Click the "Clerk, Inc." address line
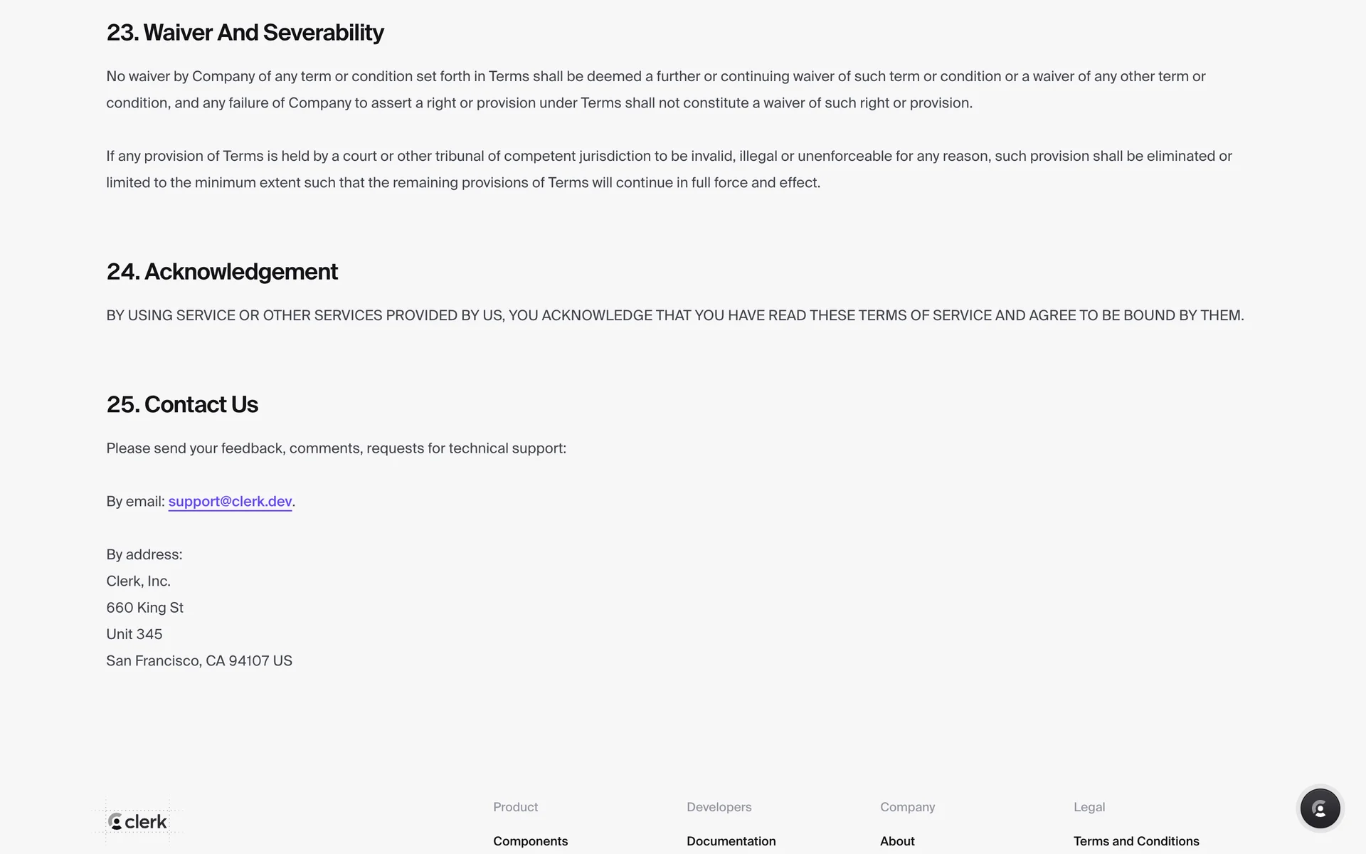Image resolution: width=1366 pixels, height=854 pixels. pyautogui.click(x=138, y=581)
